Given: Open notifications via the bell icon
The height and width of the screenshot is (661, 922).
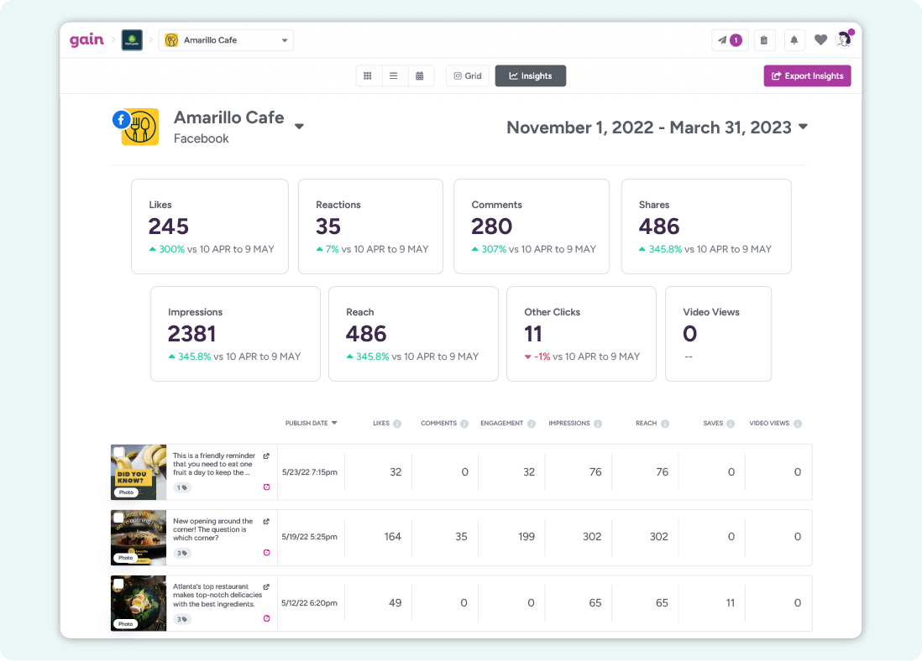Looking at the screenshot, I should [x=794, y=40].
